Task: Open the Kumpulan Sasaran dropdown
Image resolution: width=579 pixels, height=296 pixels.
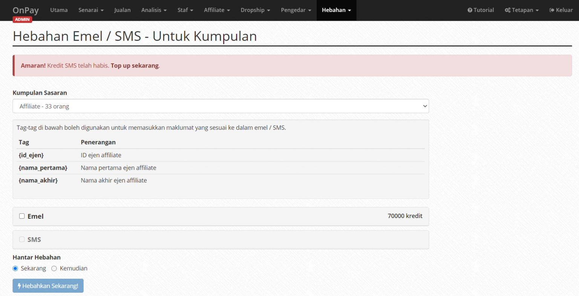Action: tap(221, 106)
